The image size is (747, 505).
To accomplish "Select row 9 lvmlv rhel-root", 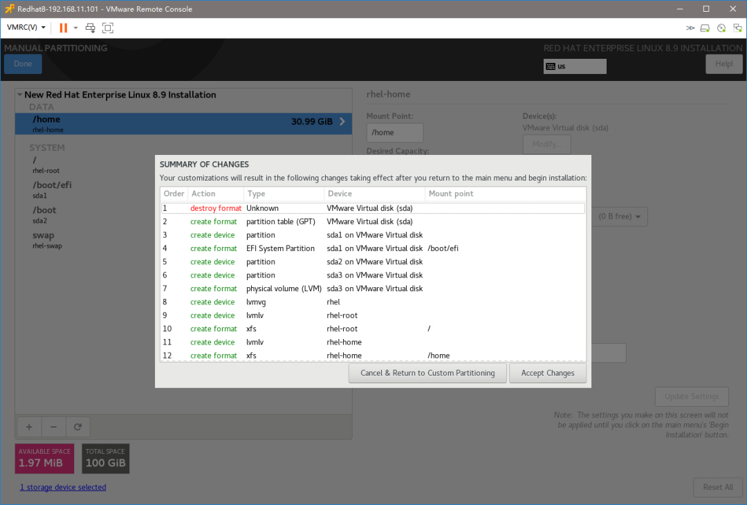I will pos(373,315).
